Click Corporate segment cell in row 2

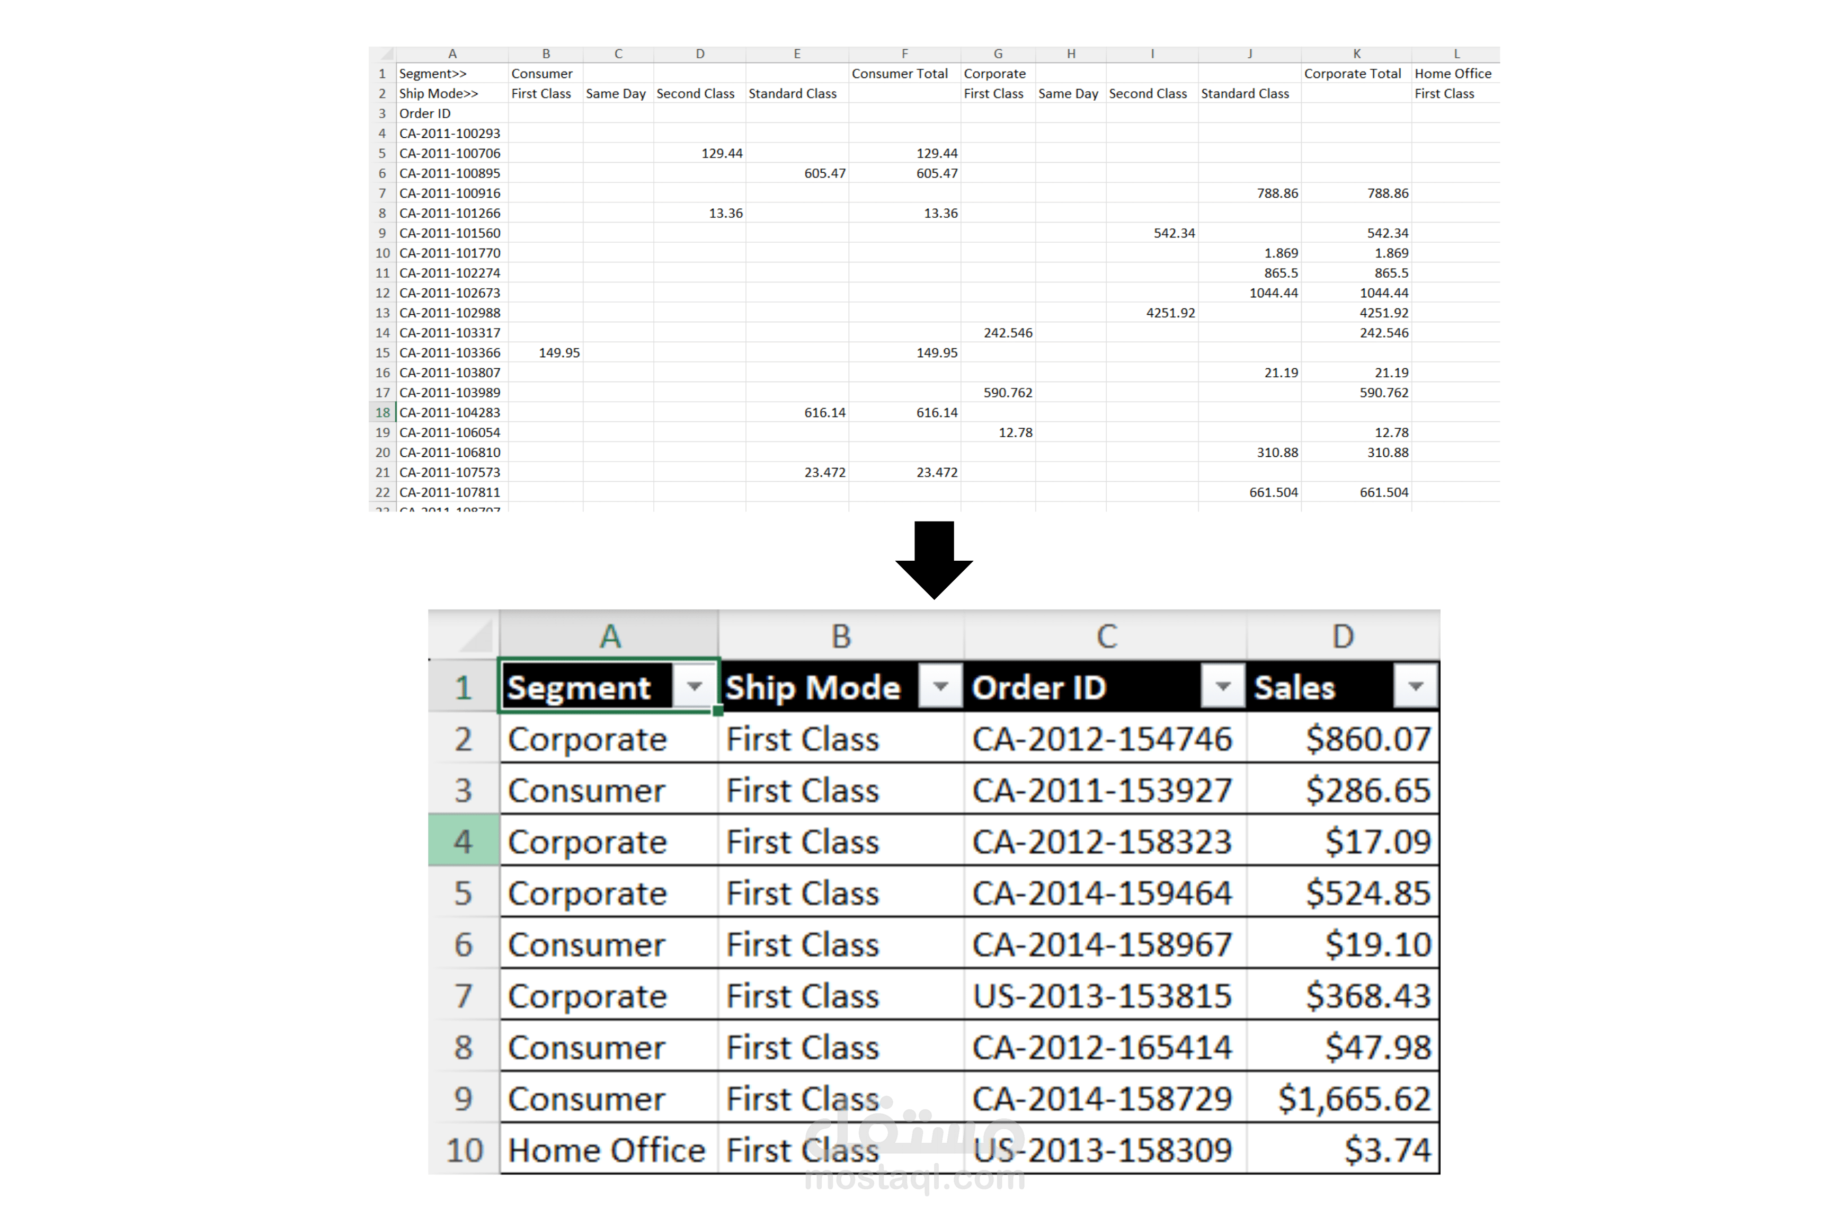click(609, 738)
